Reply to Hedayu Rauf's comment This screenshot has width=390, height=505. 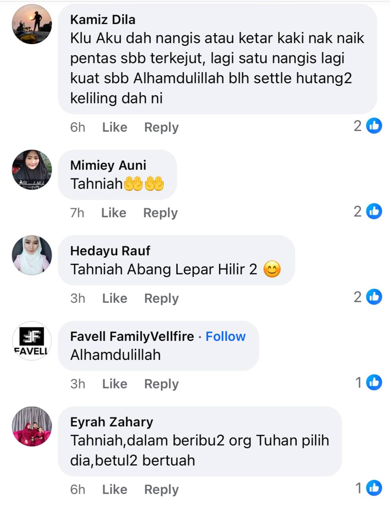tap(162, 299)
